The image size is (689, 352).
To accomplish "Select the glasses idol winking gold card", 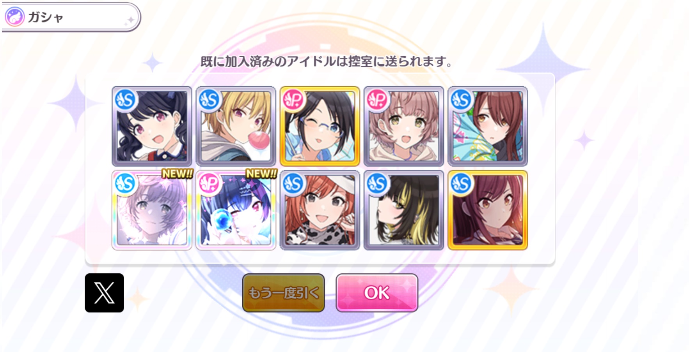I will tap(320, 126).
